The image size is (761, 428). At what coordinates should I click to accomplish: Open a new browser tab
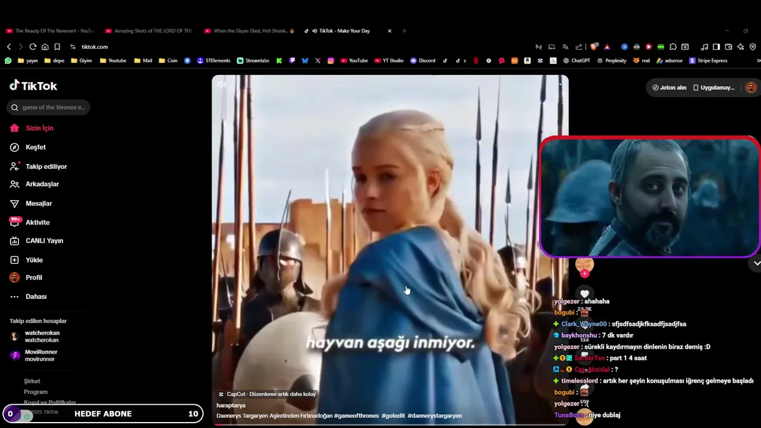[x=404, y=31]
